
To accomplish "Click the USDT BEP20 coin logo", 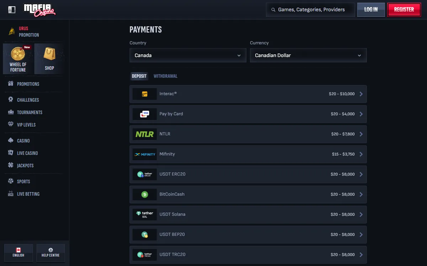I will click(x=145, y=234).
